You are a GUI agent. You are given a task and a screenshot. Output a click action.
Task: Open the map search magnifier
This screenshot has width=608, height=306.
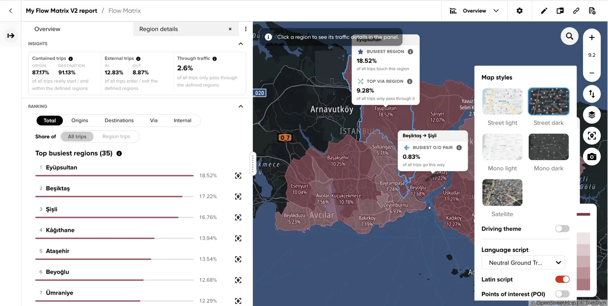point(569,36)
